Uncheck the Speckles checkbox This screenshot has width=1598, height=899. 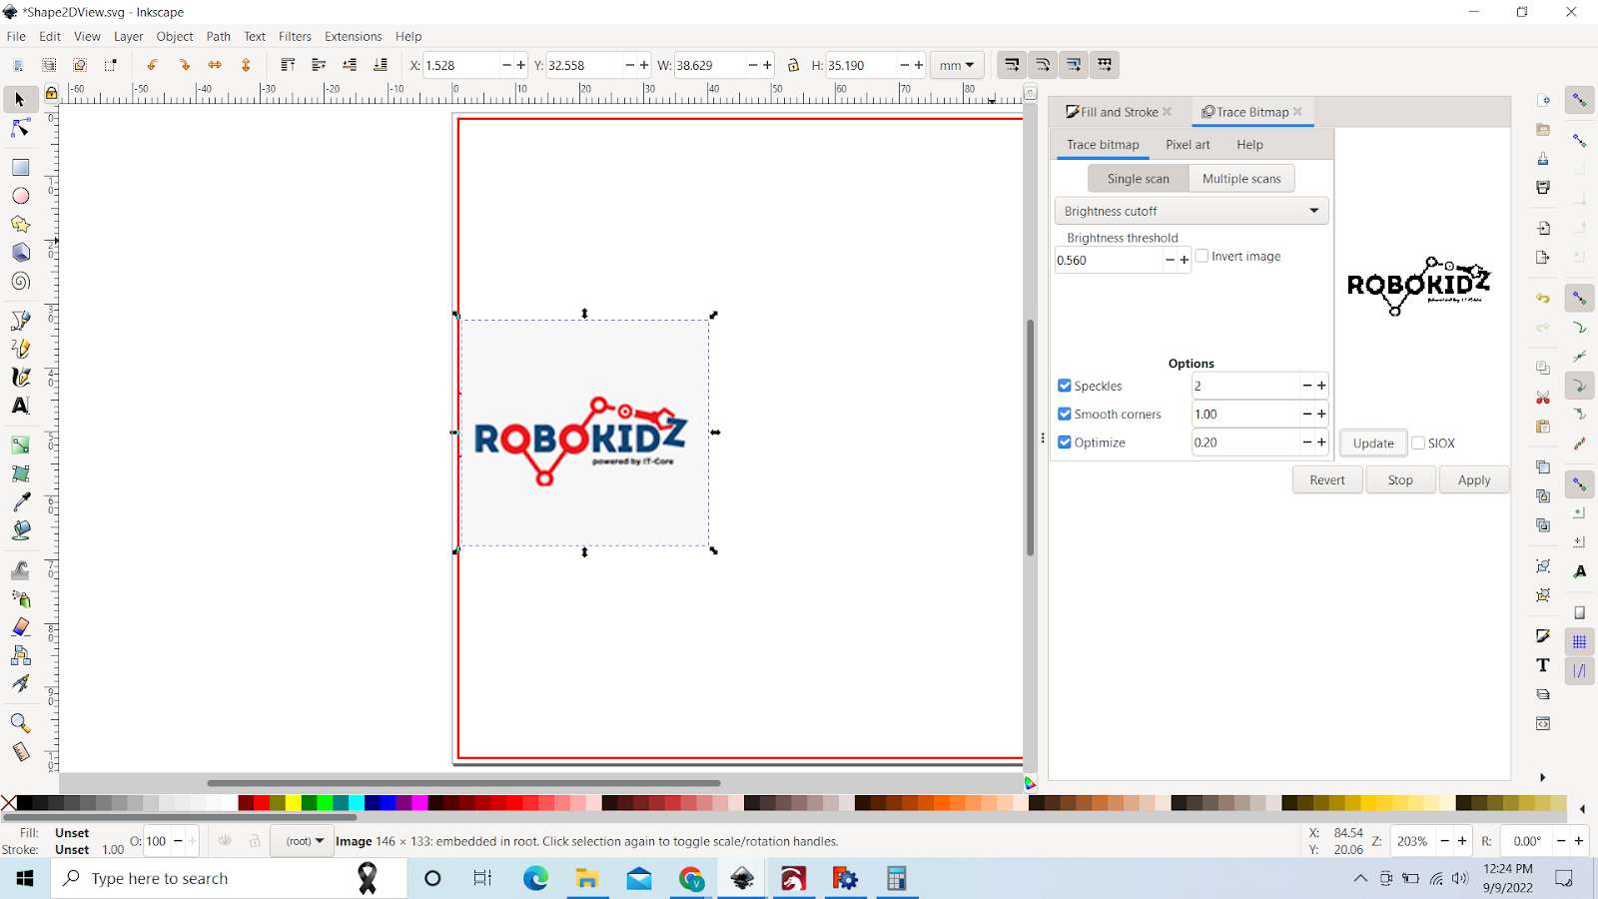point(1065,386)
